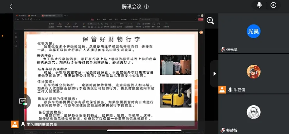
Task: Tap 张光昊's muted microphone icon
Action: [x=222, y=49]
